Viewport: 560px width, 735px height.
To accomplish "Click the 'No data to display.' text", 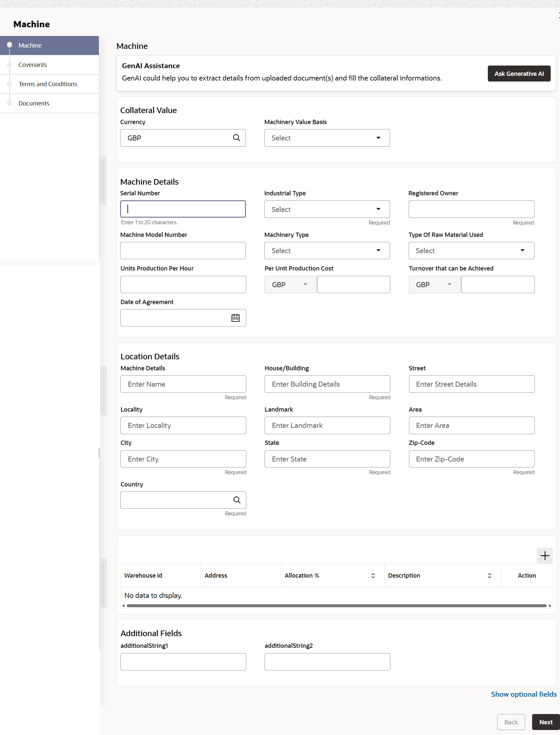I will tap(153, 596).
